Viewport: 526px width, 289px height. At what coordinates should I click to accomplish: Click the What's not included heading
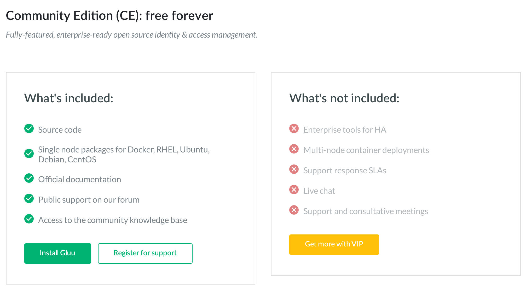click(344, 98)
